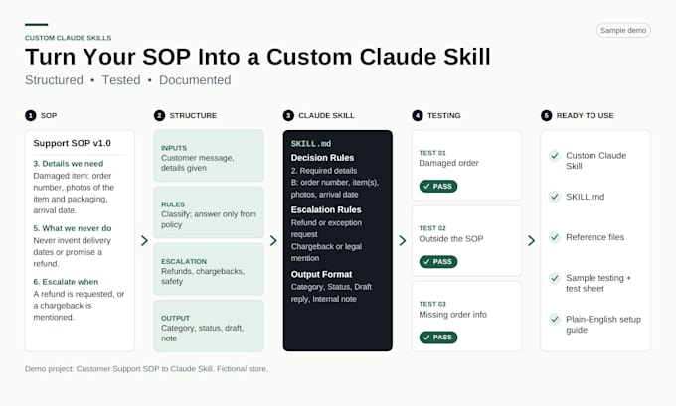Image resolution: width=676 pixels, height=406 pixels.
Task: Click the TESTING column header
Action: click(x=443, y=115)
